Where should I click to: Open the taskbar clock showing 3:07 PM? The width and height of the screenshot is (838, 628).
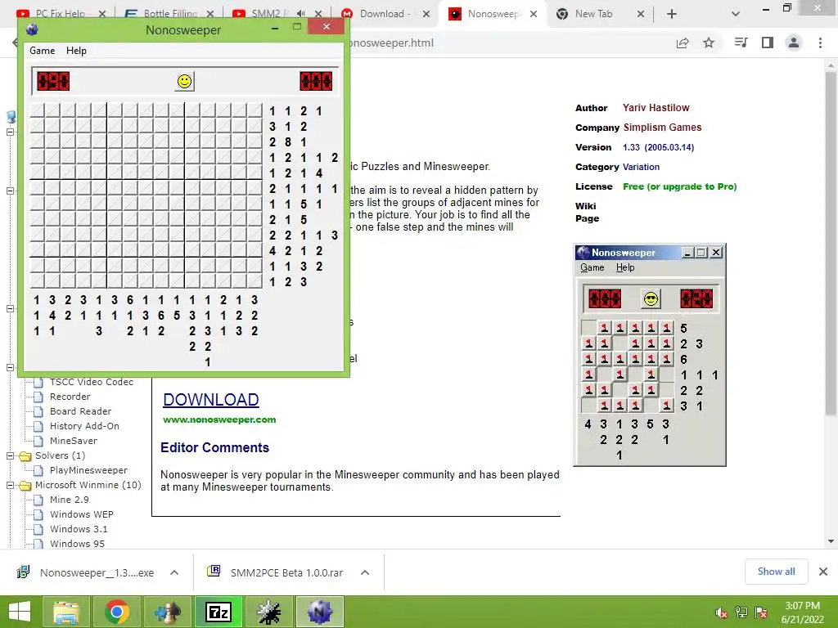click(x=802, y=612)
